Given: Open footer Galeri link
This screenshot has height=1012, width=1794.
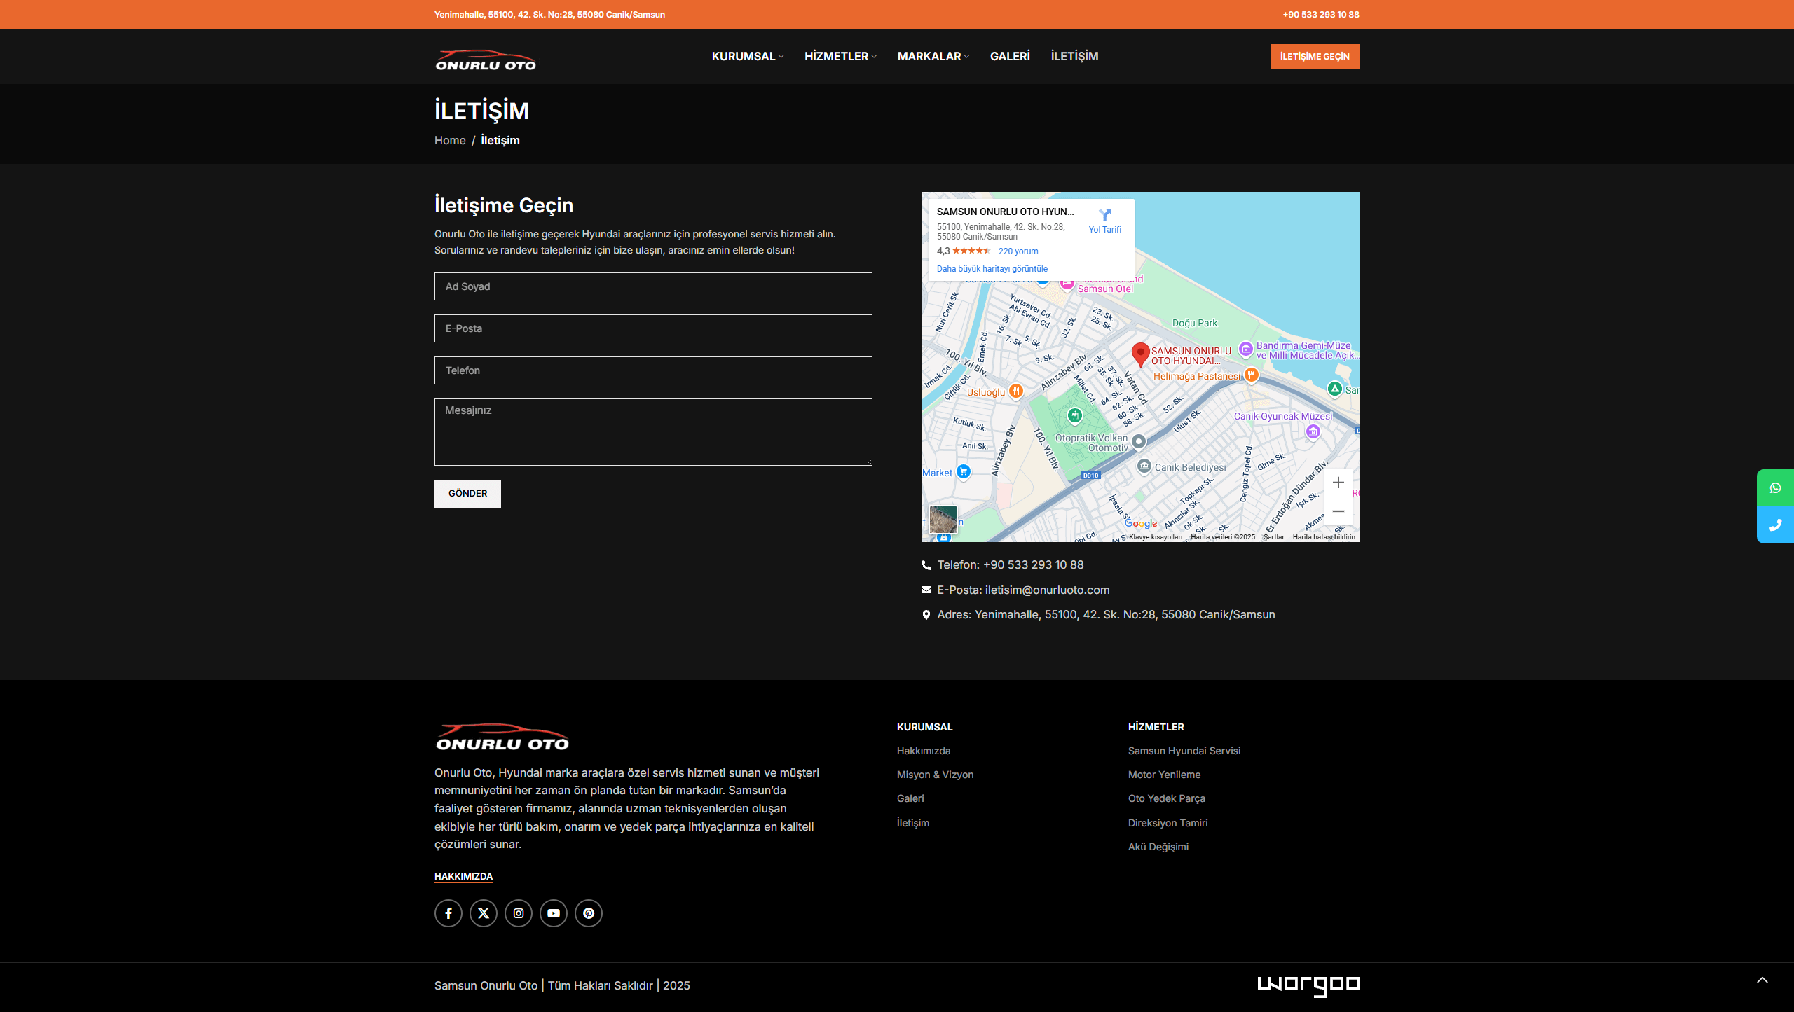Looking at the screenshot, I should coord(910,798).
